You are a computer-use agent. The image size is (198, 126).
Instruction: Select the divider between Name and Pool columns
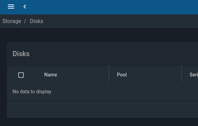(x=109, y=74)
